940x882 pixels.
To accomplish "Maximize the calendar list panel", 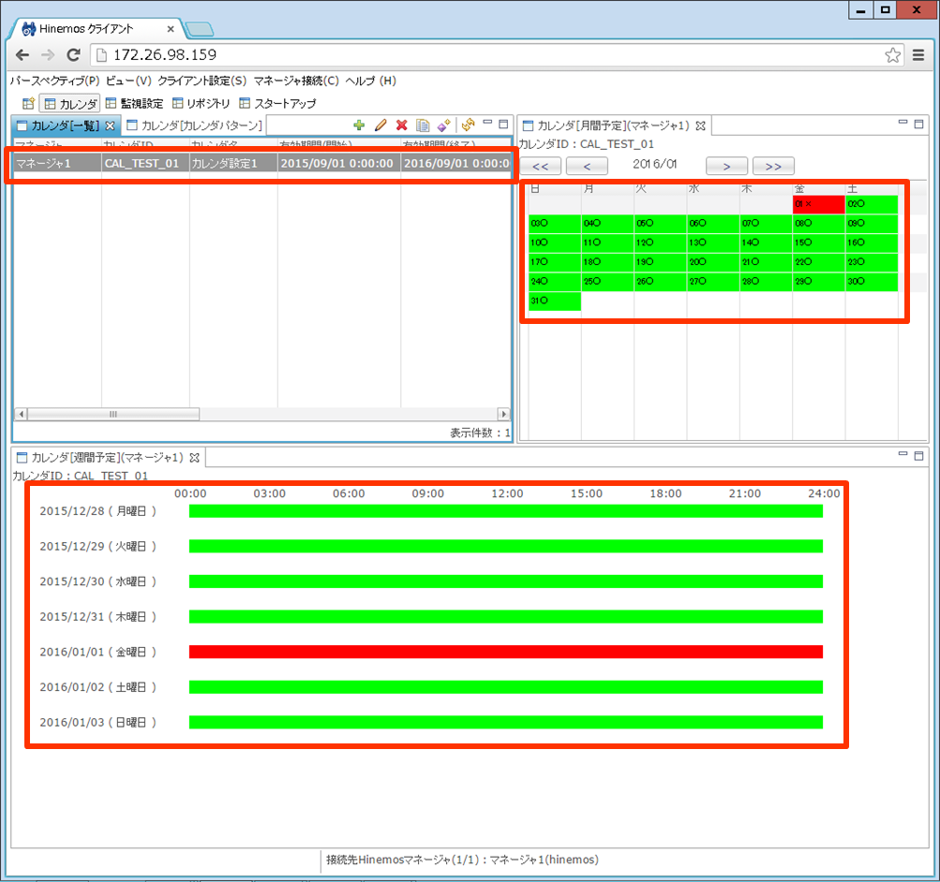I will (x=503, y=124).
